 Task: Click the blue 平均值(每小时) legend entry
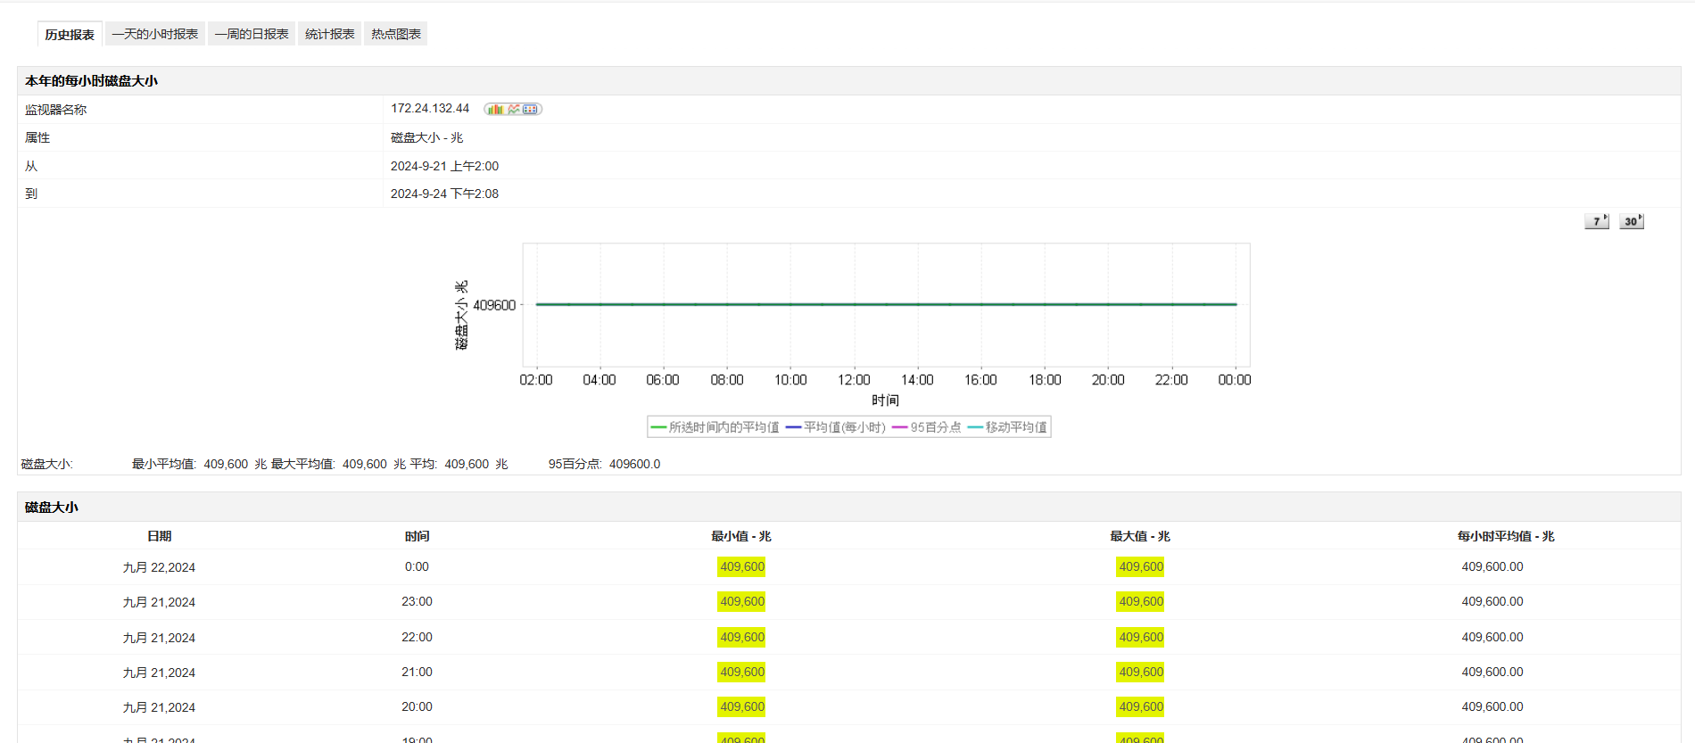pyautogui.click(x=836, y=427)
